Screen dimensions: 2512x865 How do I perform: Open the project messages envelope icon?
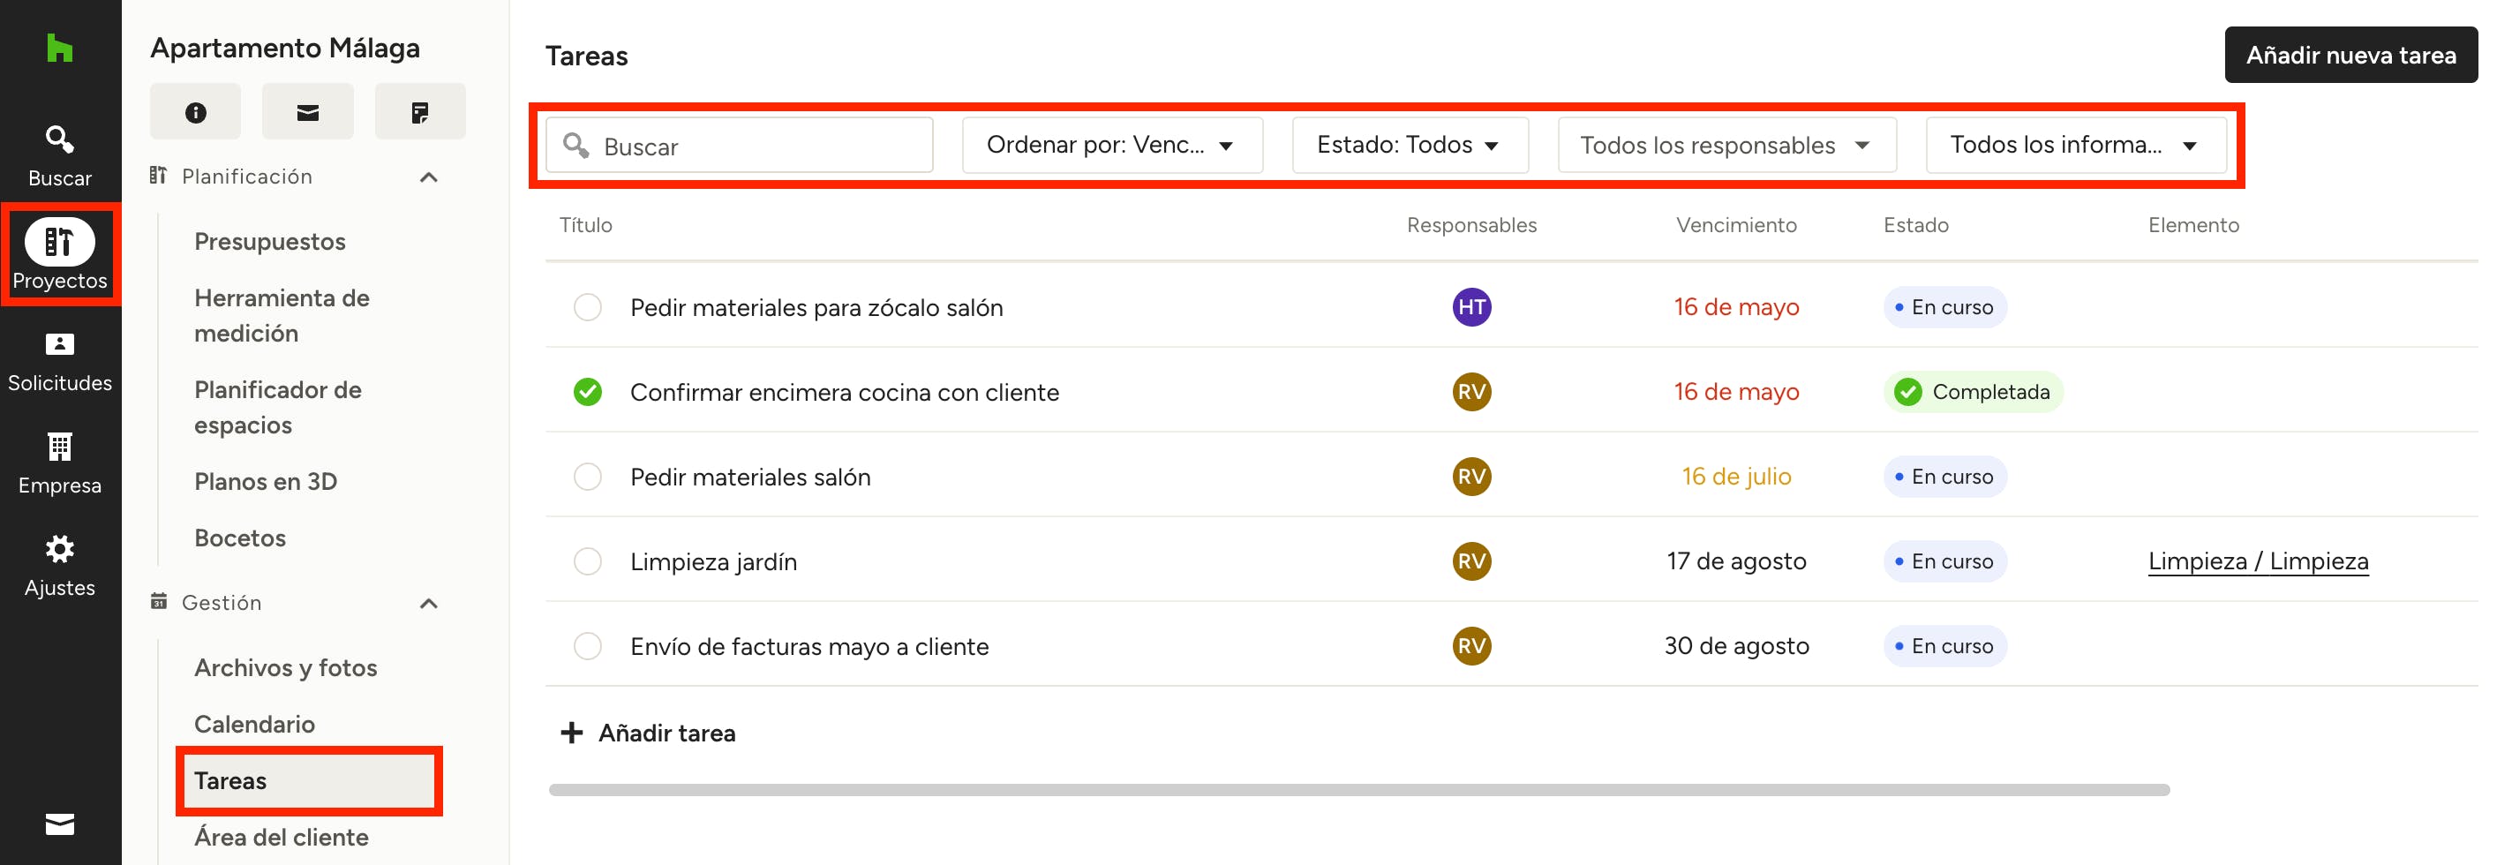tap(307, 112)
